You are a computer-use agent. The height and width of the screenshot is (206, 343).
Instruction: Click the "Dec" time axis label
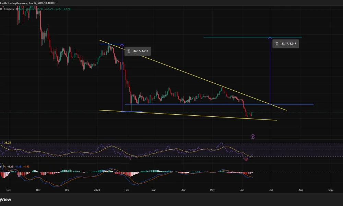[67, 190]
